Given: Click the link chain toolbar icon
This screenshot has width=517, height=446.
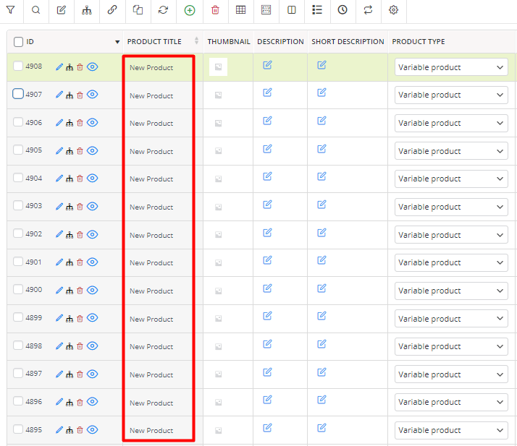Looking at the screenshot, I should [x=112, y=10].
